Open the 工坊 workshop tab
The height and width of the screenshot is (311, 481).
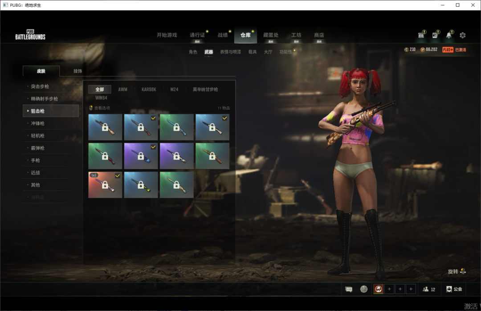pos(296,35)
